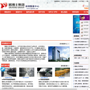Click 深圳 in the network coverage list
The image size is (90, 90).
coord(75,58)
